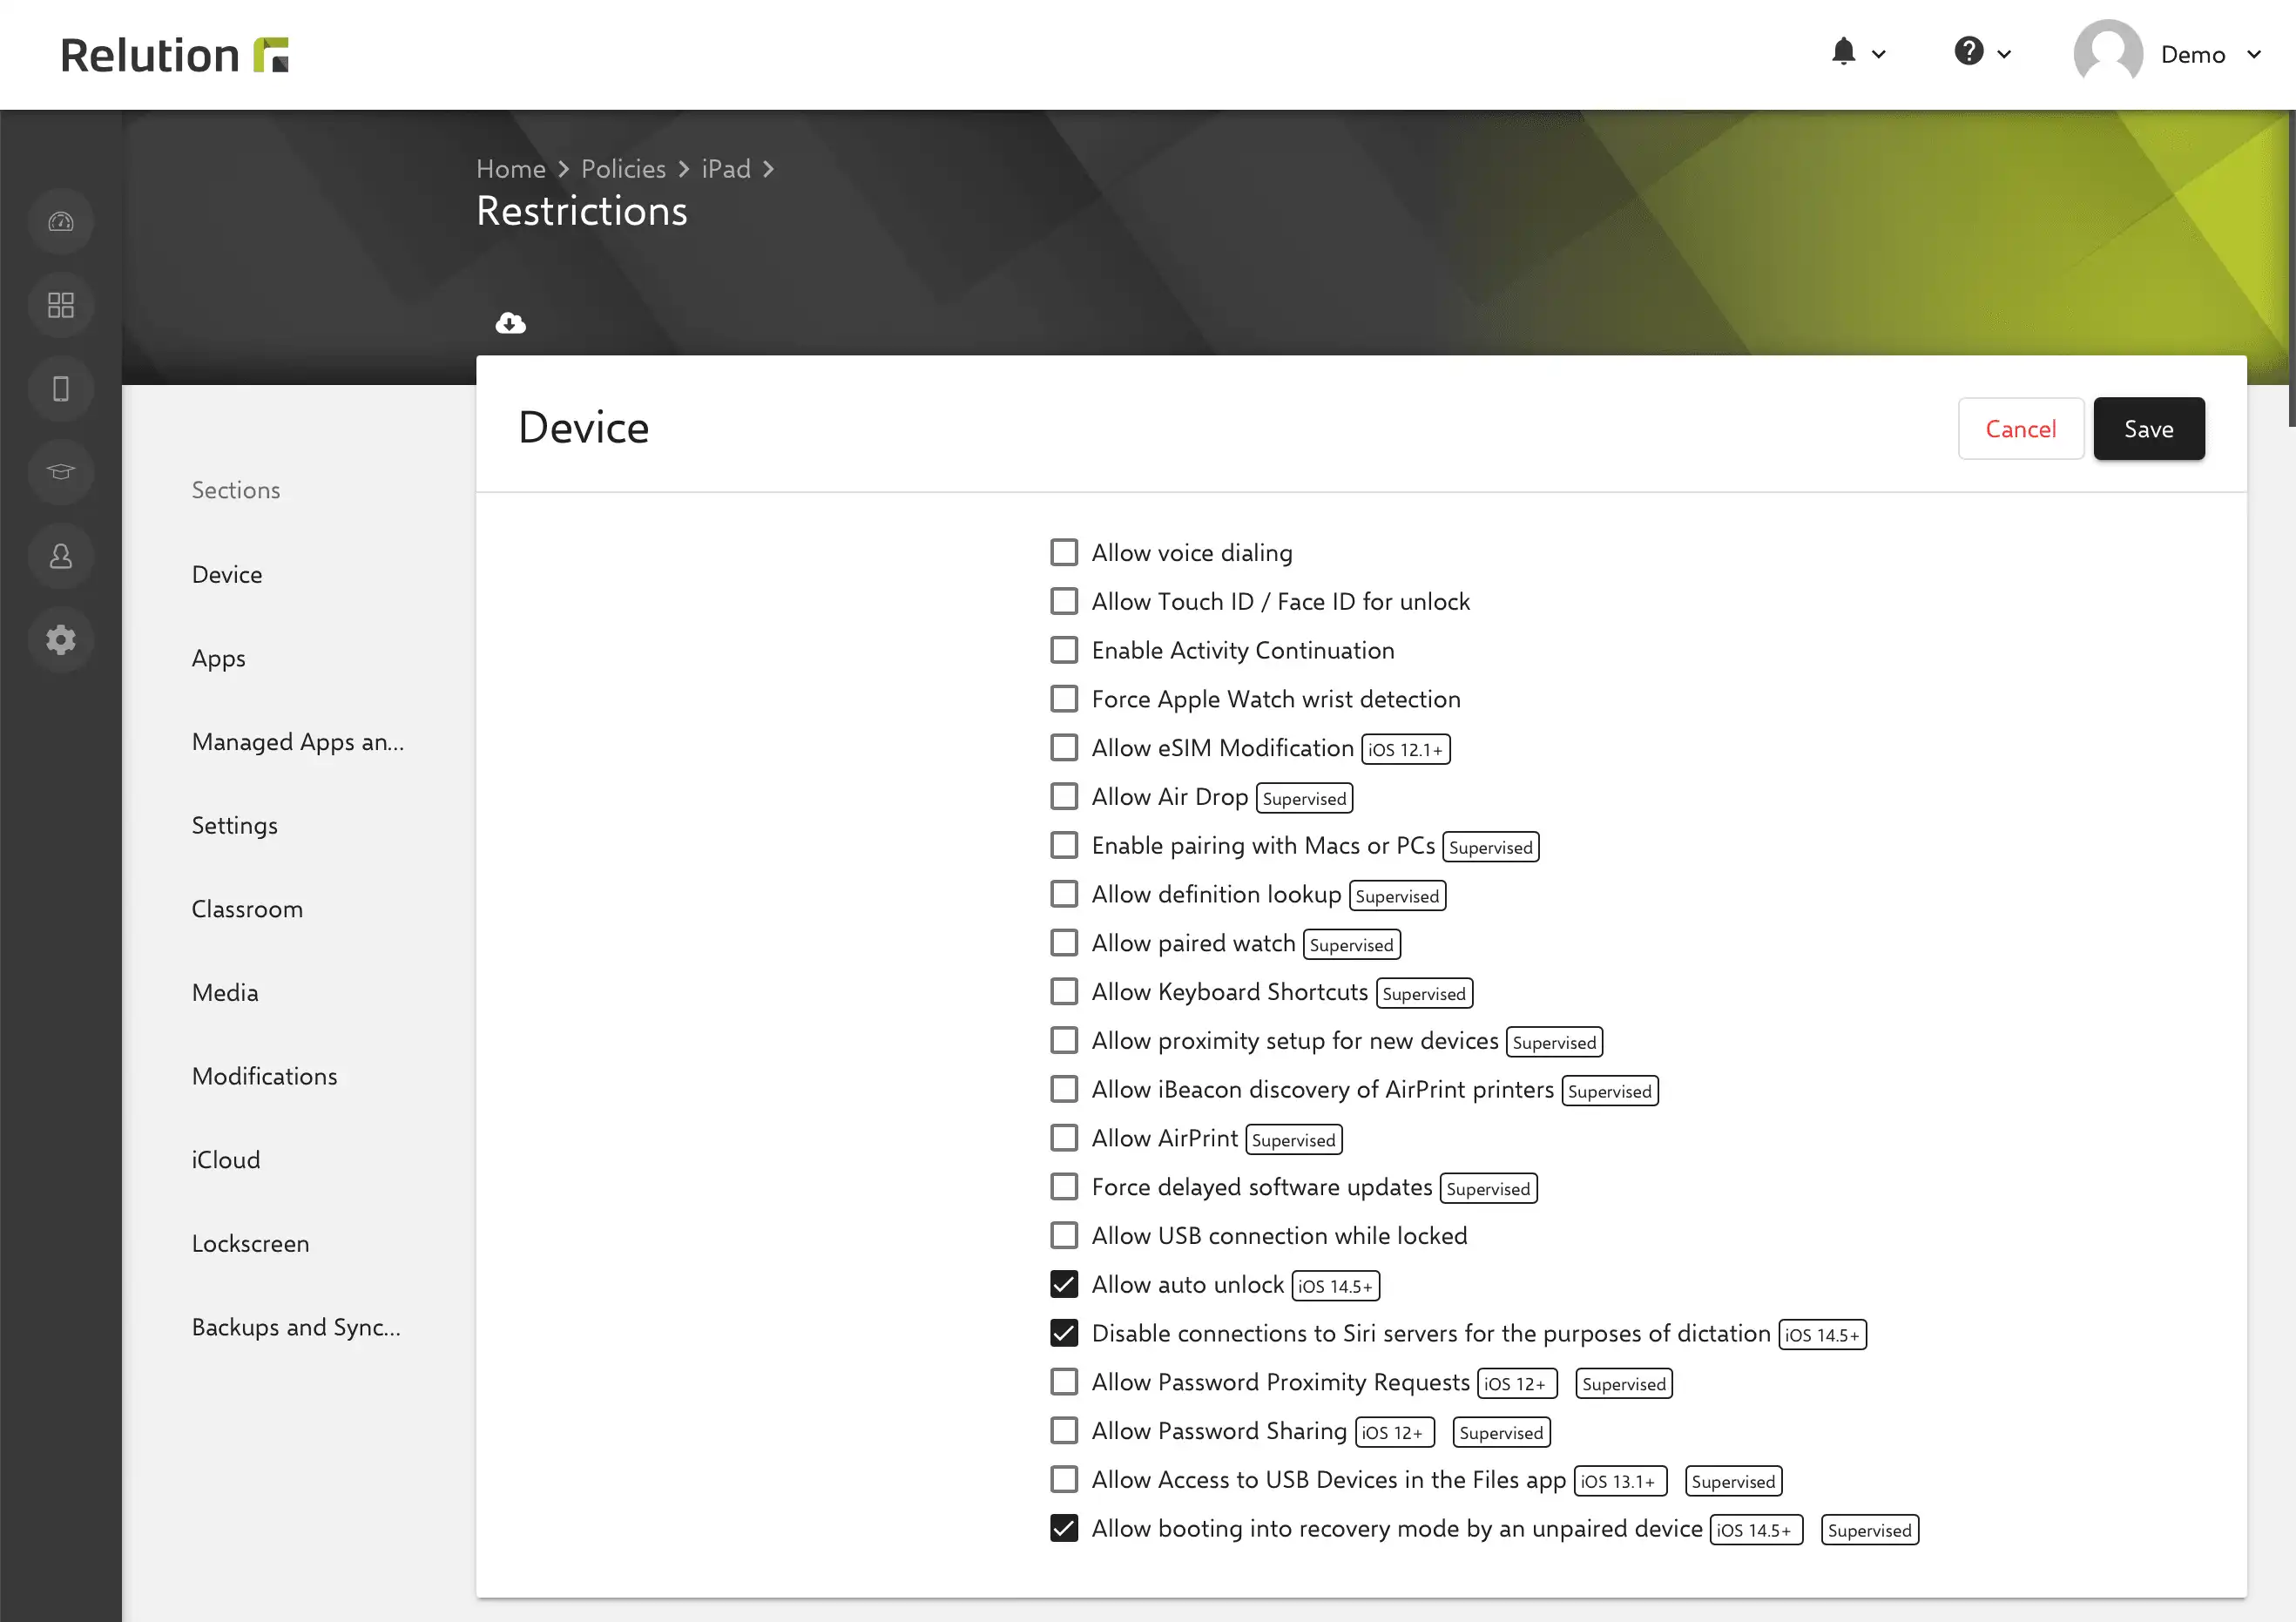Image resolution: width=2296 pixels, height=1622 pixels.
Task: Click the notification bell icon
Action: (x=1843, y=52)
